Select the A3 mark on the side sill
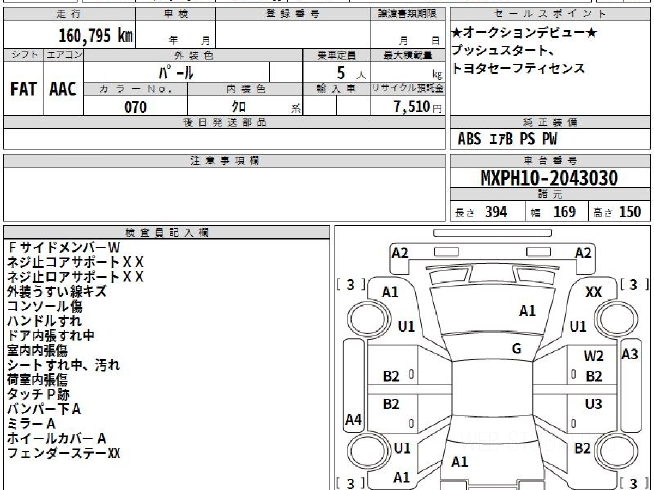 point(629,354)
